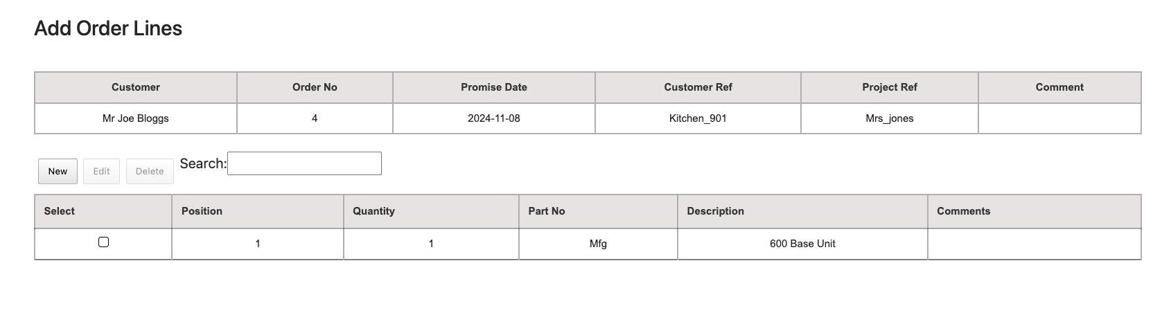Select the Mr Joe Bloggs customer cell
The height and width of the screenshot is (333, 1162).
coord(136,118)
